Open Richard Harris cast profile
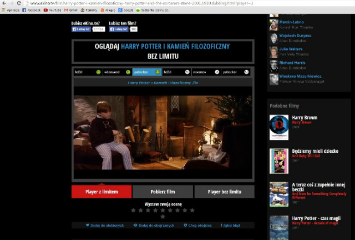 pyautogui.click(x=292, y=63)
